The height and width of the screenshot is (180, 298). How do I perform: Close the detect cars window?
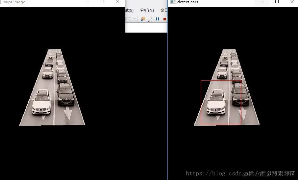point(292,2)
